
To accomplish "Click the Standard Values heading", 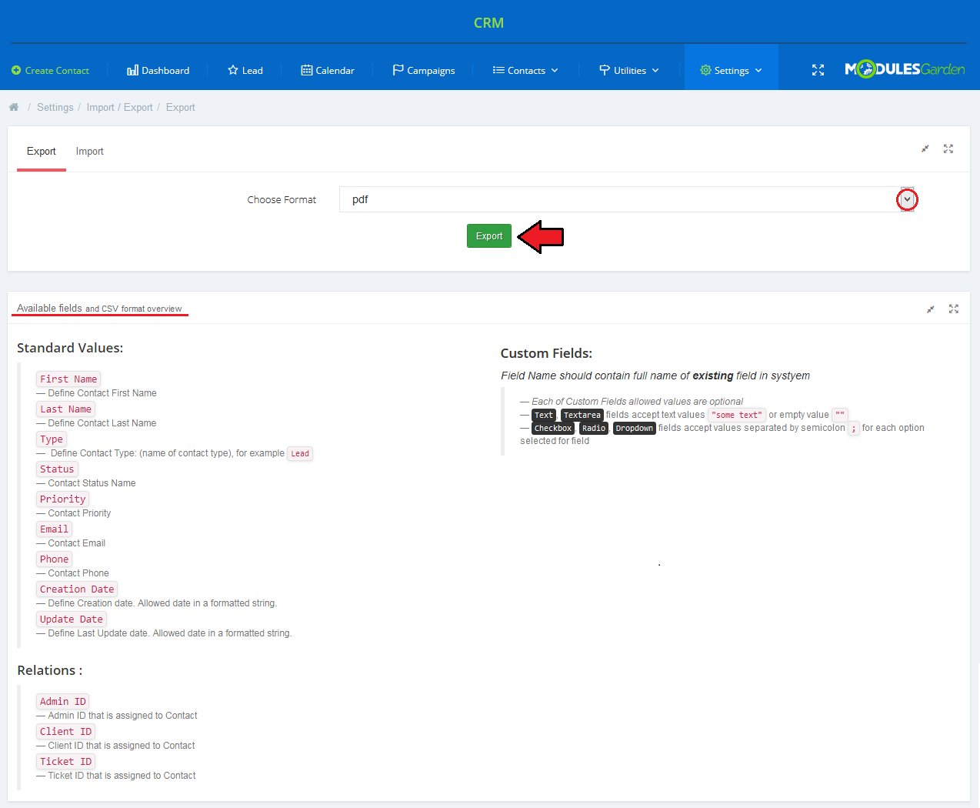I will (x=70, y=348).
